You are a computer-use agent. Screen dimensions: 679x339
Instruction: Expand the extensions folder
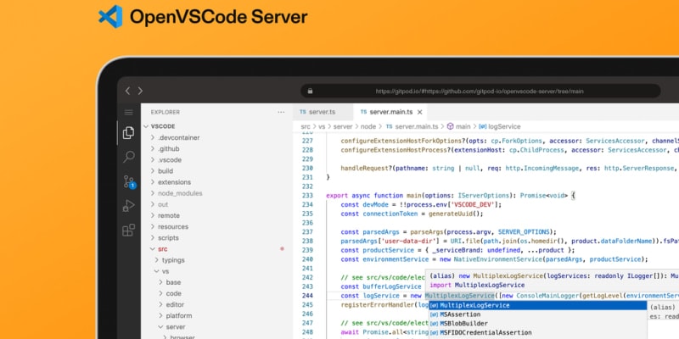point(174,182)
